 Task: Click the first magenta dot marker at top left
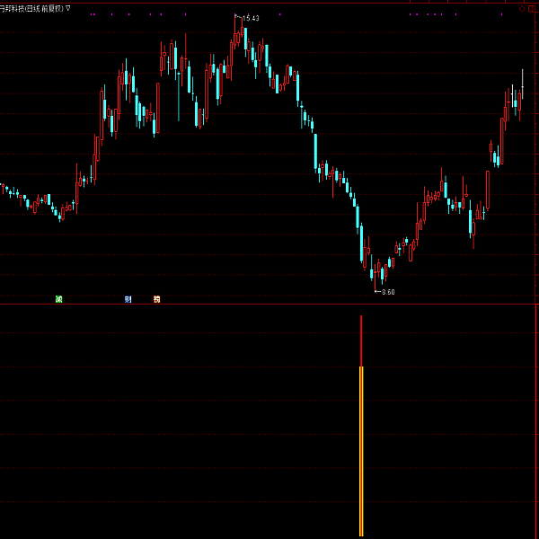pos(91,14)
